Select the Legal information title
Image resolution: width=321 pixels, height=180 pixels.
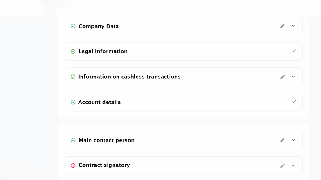pyautogui.click(x=103, y=51)
